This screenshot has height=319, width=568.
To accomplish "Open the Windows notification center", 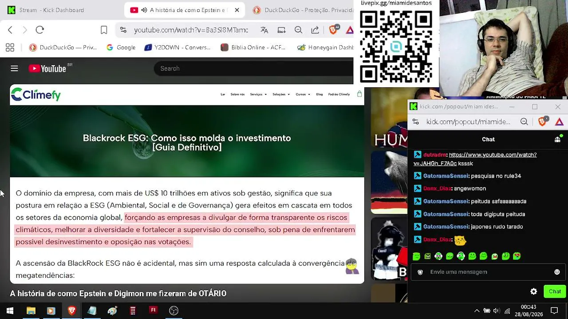I will (554, 311).
